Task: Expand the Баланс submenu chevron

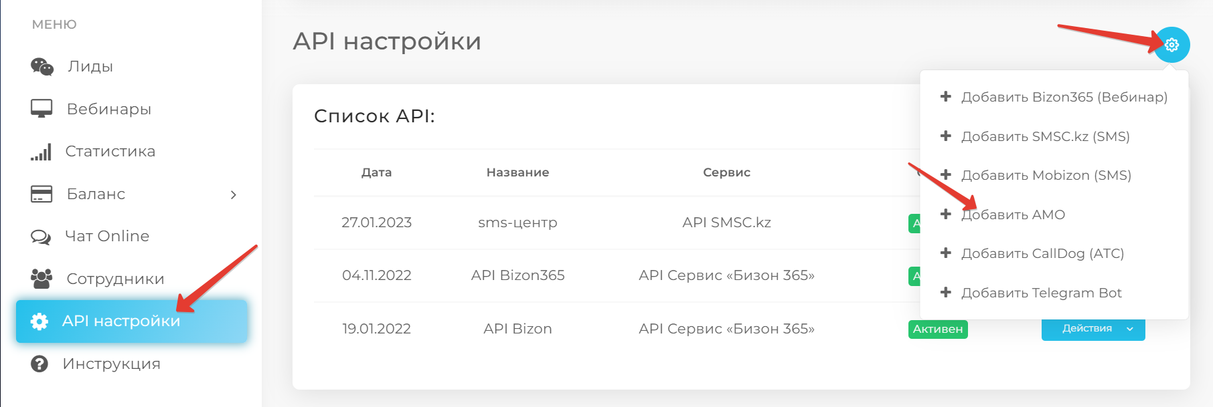Action: coord(233,194)
